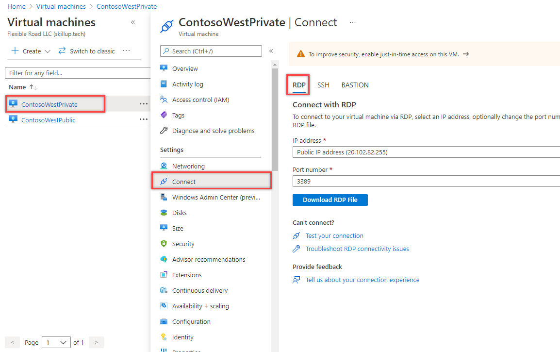
Task: Open Troubleshoot RDP connectivity issues link
Action: click(x=357, y=249)
